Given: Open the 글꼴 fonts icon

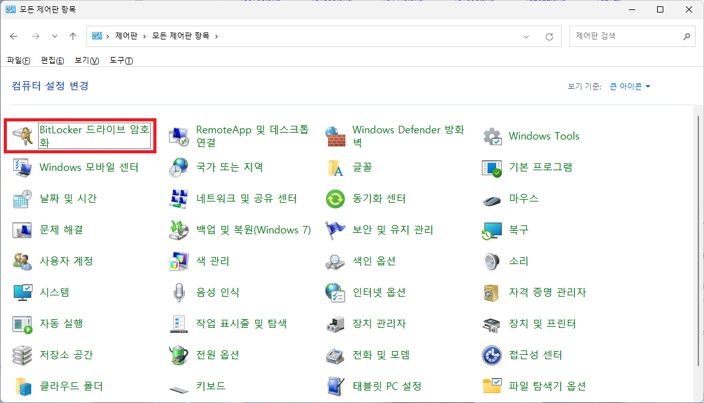Looking at the screenshot, I should 335,167.
